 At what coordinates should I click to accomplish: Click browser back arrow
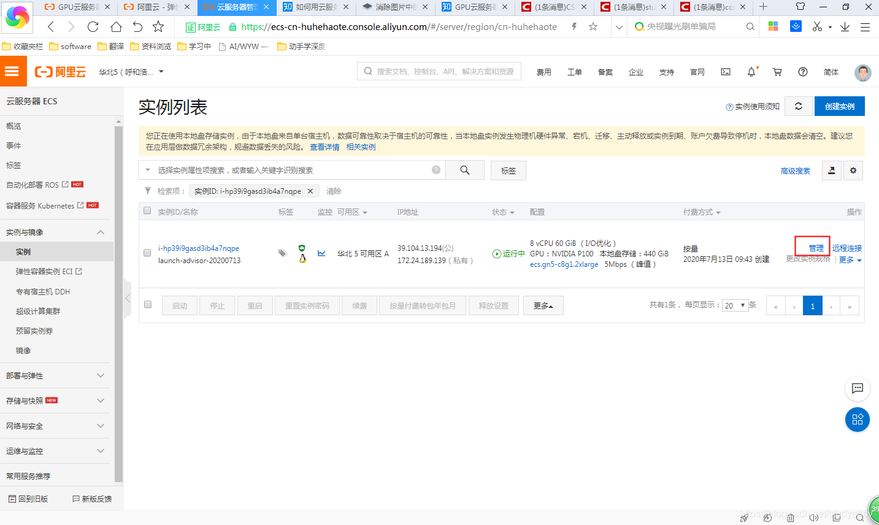pyautogui.click(x=51, y=26)
